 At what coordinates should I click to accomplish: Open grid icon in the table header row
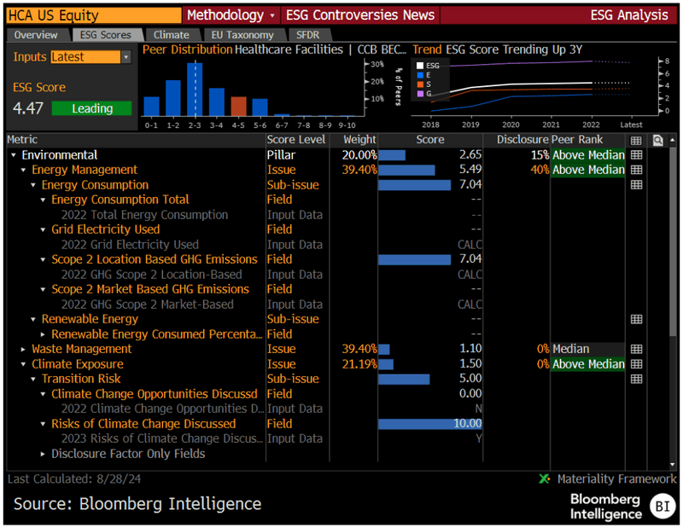click(x=636, y=141)
